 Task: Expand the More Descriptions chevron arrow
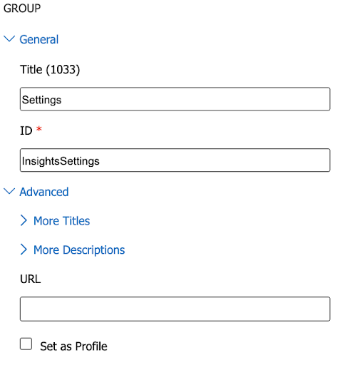point(24,250)
